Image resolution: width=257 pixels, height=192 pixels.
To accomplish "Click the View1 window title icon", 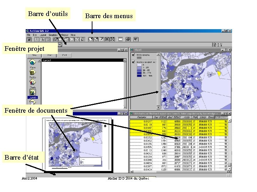I will pyautogui.click(x=132, y=50).
